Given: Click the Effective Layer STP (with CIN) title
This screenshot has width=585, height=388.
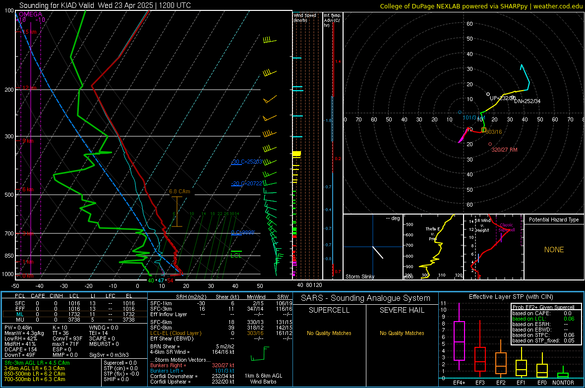Looking at the screenshot, I should 511,297.
